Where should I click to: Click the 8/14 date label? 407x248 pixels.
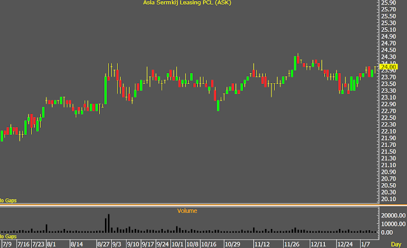[77, 244]
